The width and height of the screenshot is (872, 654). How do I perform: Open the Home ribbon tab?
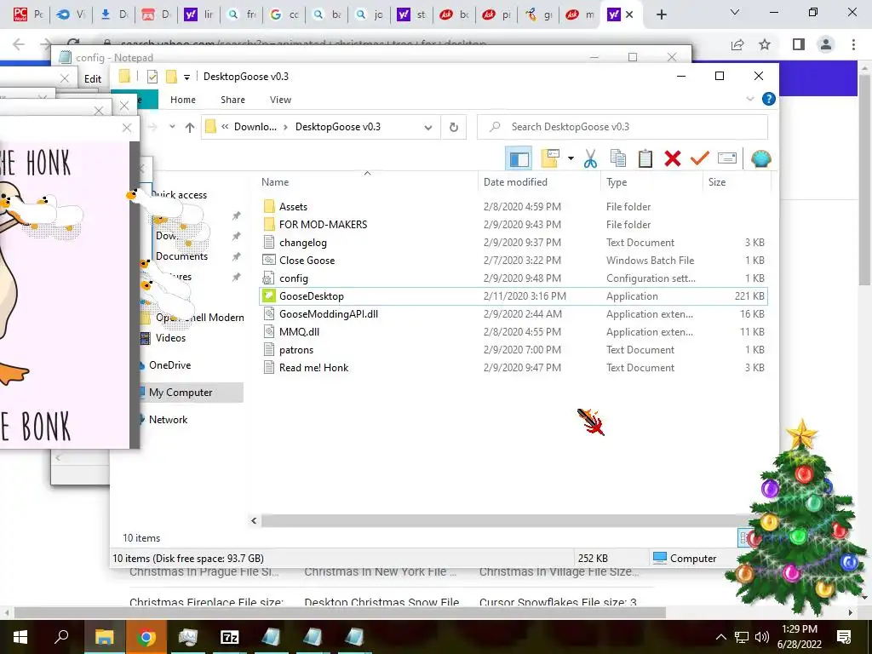pyautogui.click(x=183, y=100)
